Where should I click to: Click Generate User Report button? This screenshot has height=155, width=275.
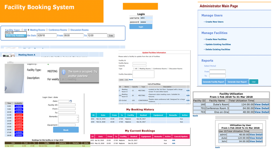point(237,82)
